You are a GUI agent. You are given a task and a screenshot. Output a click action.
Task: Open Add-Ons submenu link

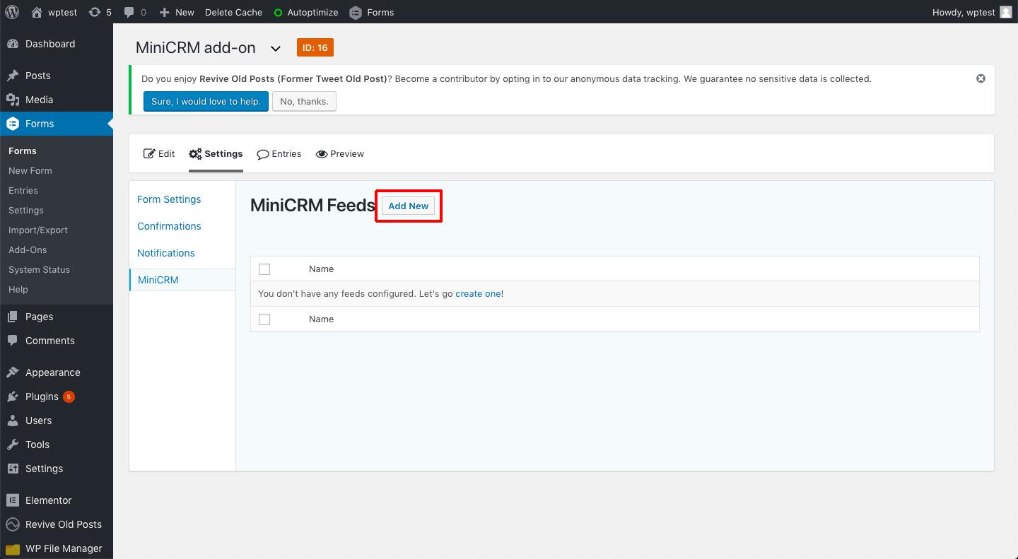28,249
